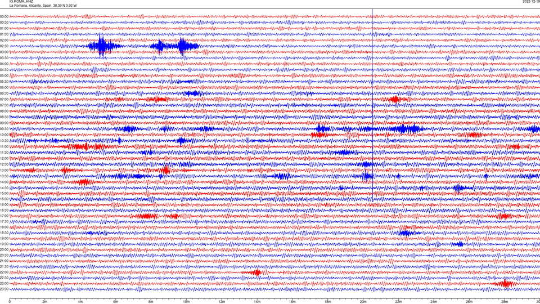Select the 12:30 trace row label
Screen dimensions: 540x304
pyautogui.click(x=4, y=164)
